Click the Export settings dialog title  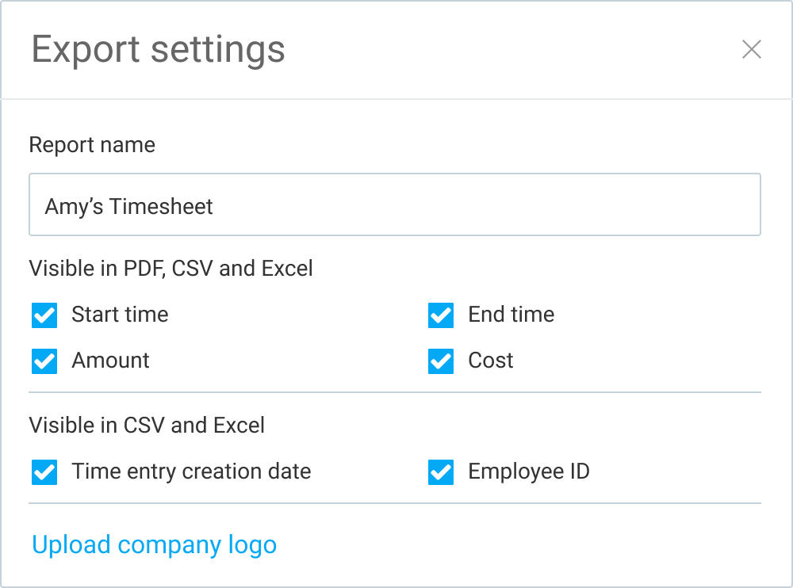tap(157, 49)
